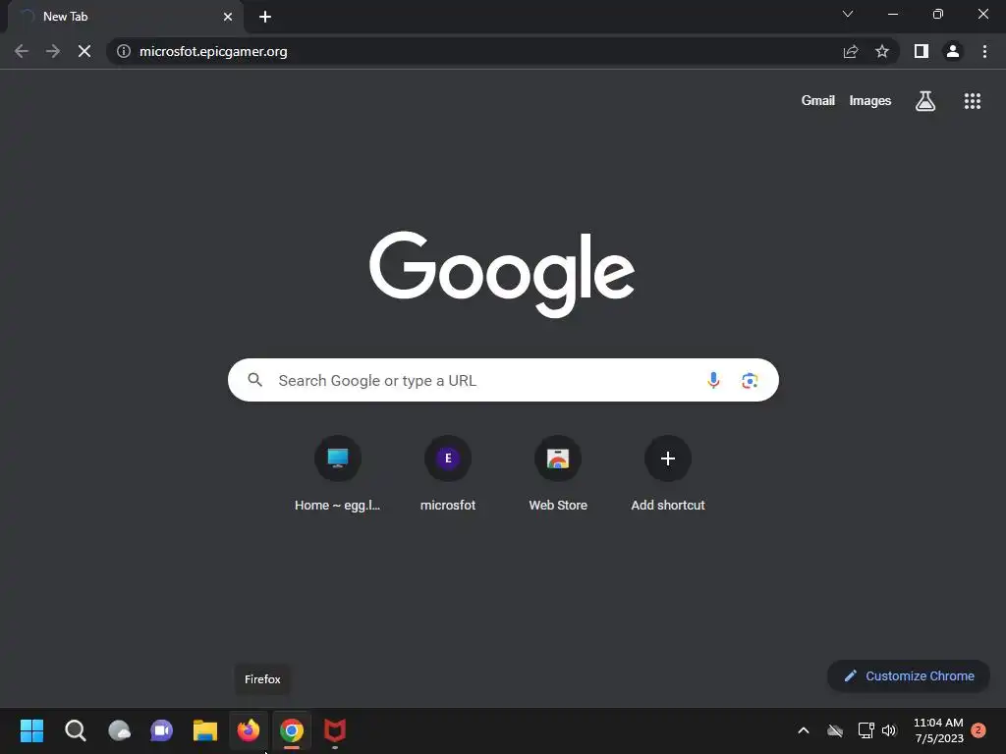Open Chat app on taskbar
This screenshot has height=754, width=1006.
pos(162,730)
